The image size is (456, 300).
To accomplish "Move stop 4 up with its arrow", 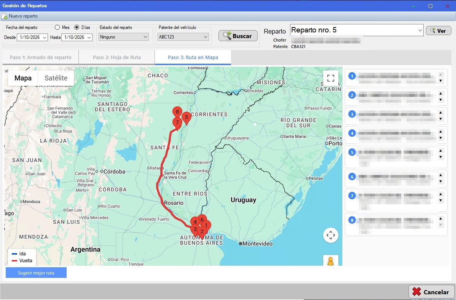I will (x=441, y=132).
